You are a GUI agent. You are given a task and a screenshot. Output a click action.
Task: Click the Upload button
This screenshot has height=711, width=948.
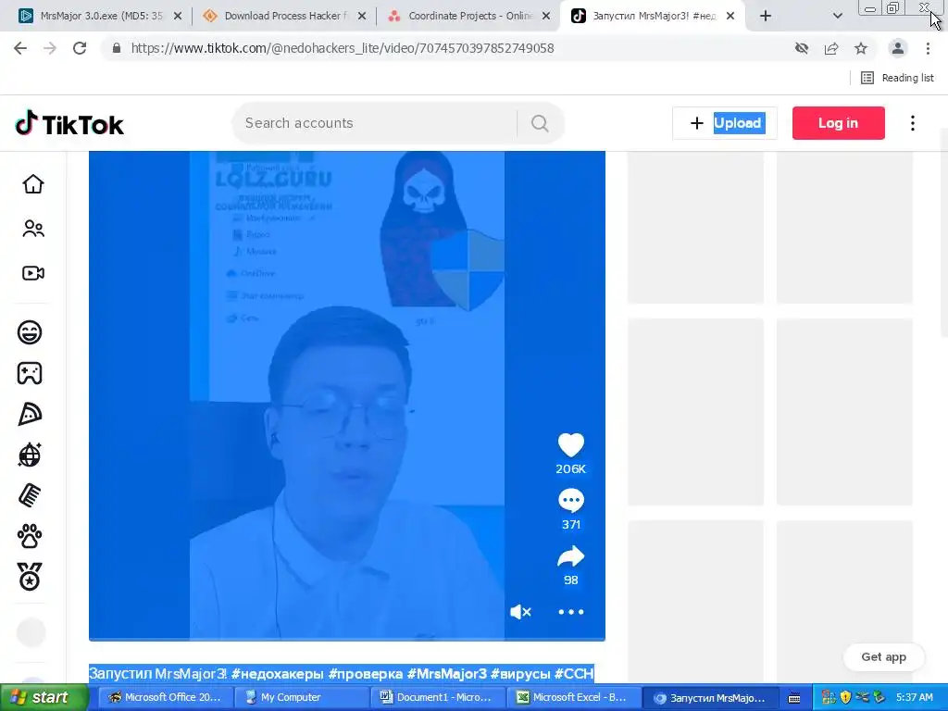click(x=725, y=123)
